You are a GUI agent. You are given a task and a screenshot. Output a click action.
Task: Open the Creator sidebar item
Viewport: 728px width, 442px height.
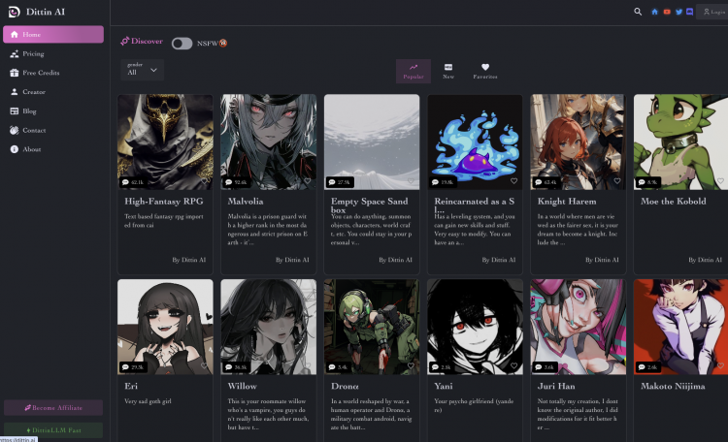pyautogui.click(x=34, y=92)
